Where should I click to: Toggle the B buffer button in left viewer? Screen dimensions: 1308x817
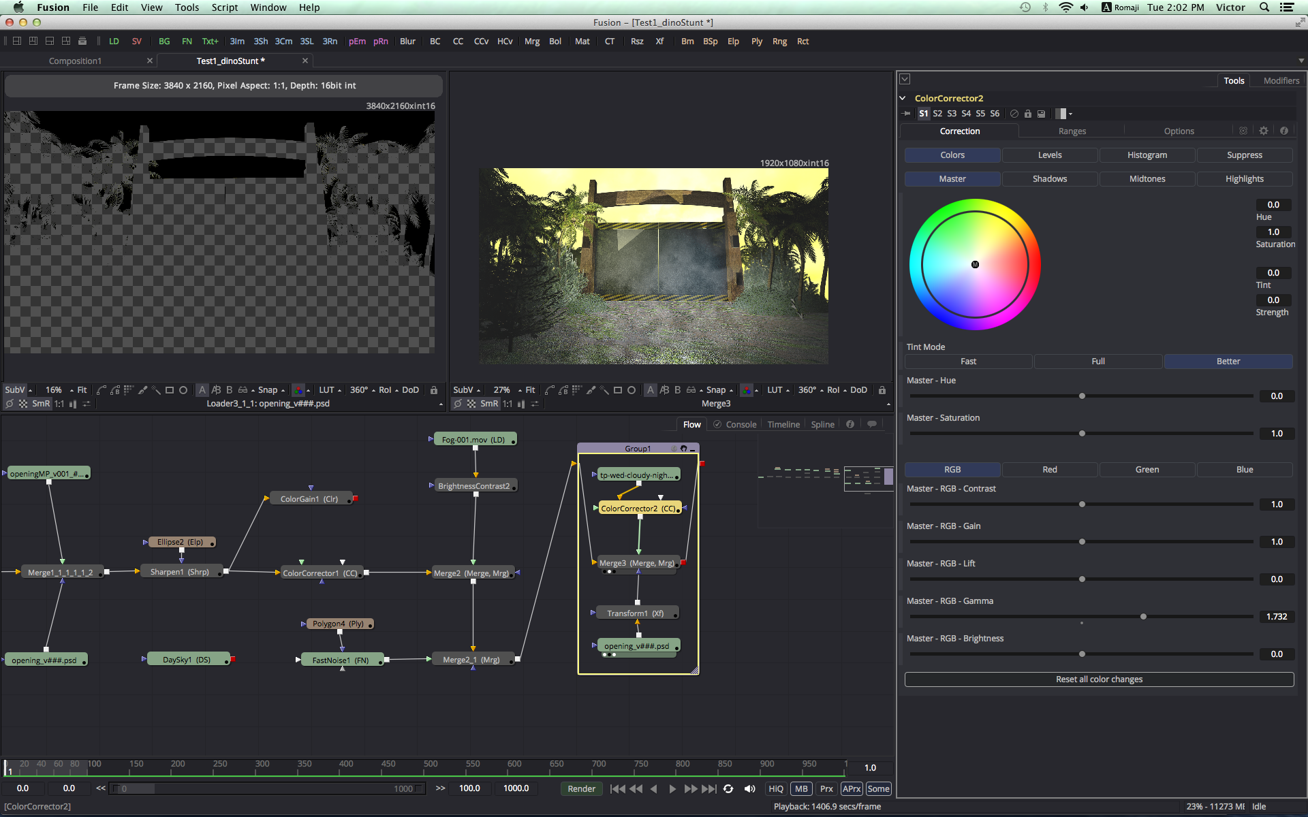point(230,390)
